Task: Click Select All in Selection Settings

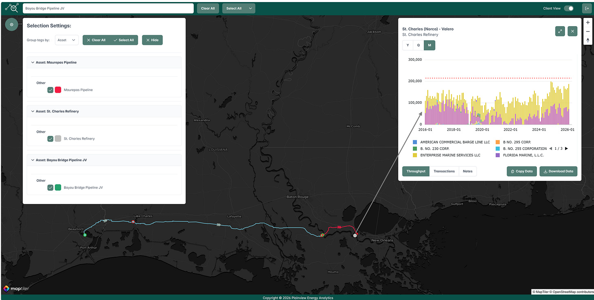Action: [x=124, y=40]
